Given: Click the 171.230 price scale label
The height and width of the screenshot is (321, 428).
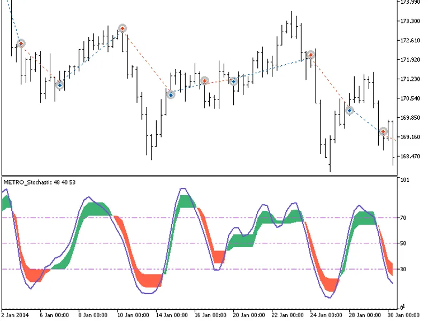Looking at the screenshot, I should 410,79.
